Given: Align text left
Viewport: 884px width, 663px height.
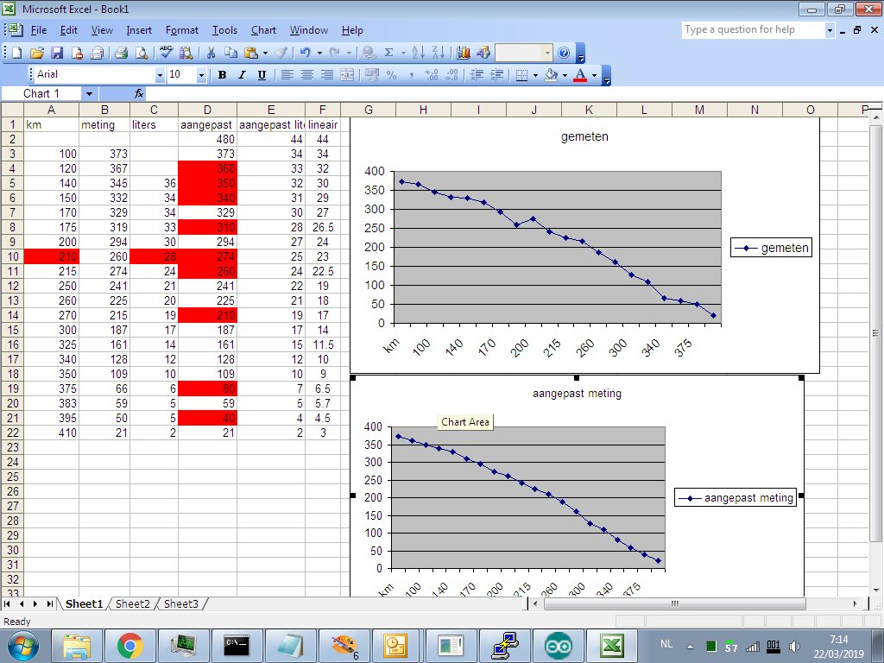Looking at the screenshot, I should click(x=287, y=75).
